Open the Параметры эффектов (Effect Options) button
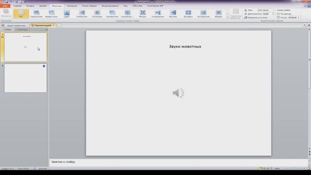311x175 pixels. coord(236,14)
